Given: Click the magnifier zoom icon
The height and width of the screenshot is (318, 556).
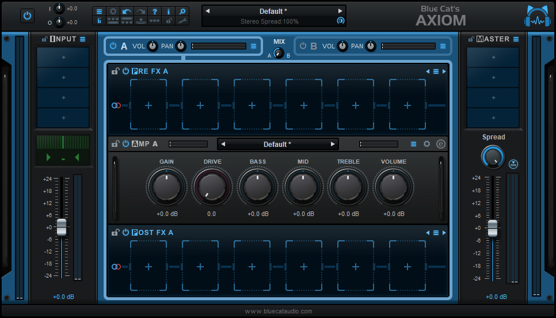Looking at the screenshot, I should point(182,12).
